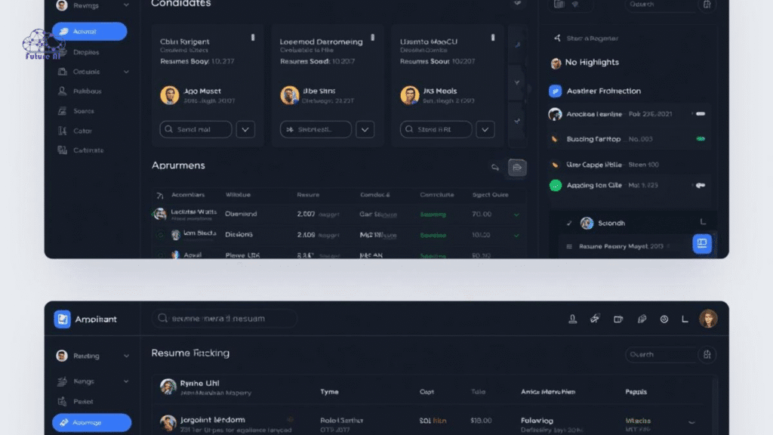Open the user profile avatar in lower header

708,319
